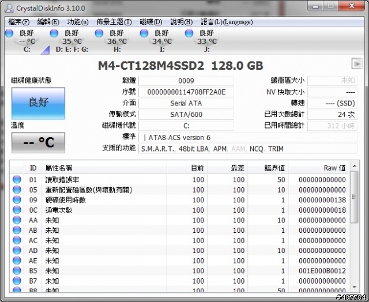
Task: Click the 34 °C temperature of I: drive
Action: tap(162, 41)
